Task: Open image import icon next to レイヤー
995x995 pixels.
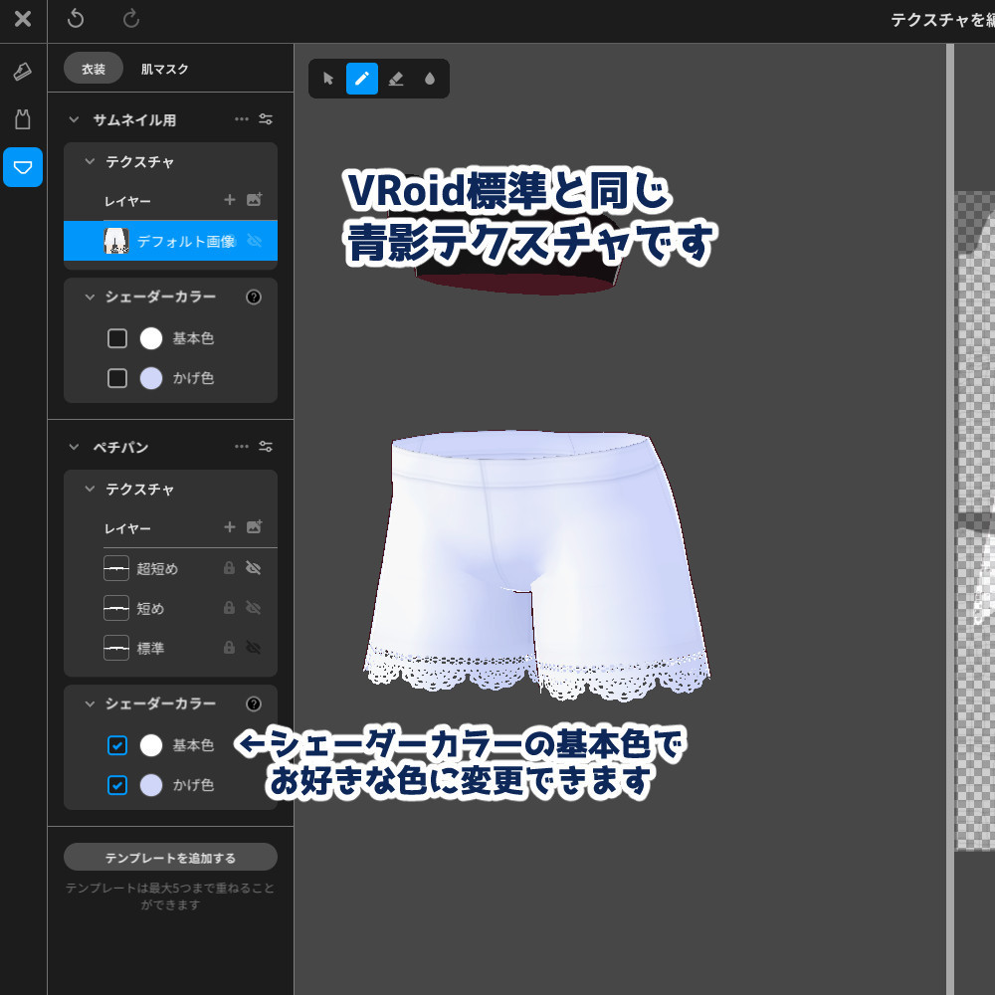Action: click(x=255, y=199)
